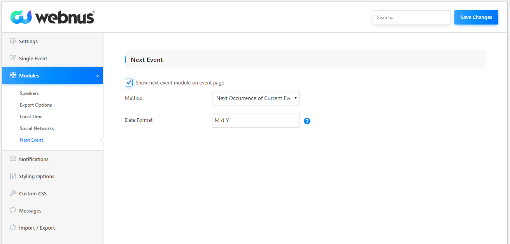This screenshot has height=244, width=510.
Task: Expand 'Next Occurrence of Current Event' selector
Action: tap(256, 98)
